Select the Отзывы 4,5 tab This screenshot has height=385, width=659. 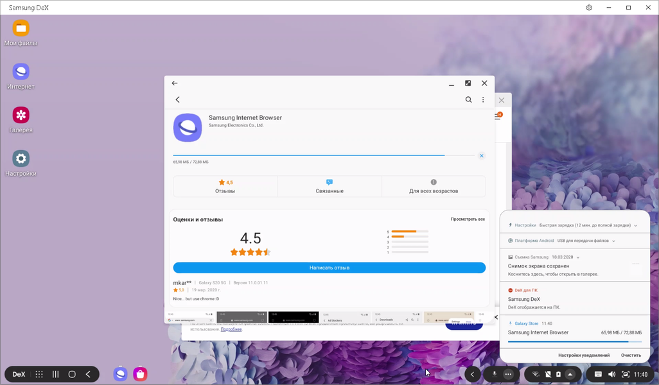[225, 186]
